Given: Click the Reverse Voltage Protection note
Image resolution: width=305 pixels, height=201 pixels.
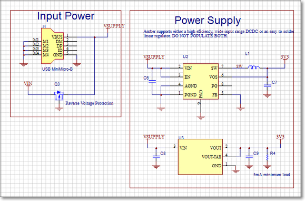Looking at the screenshot, I should pyautogui.click(x=90, y=103).
